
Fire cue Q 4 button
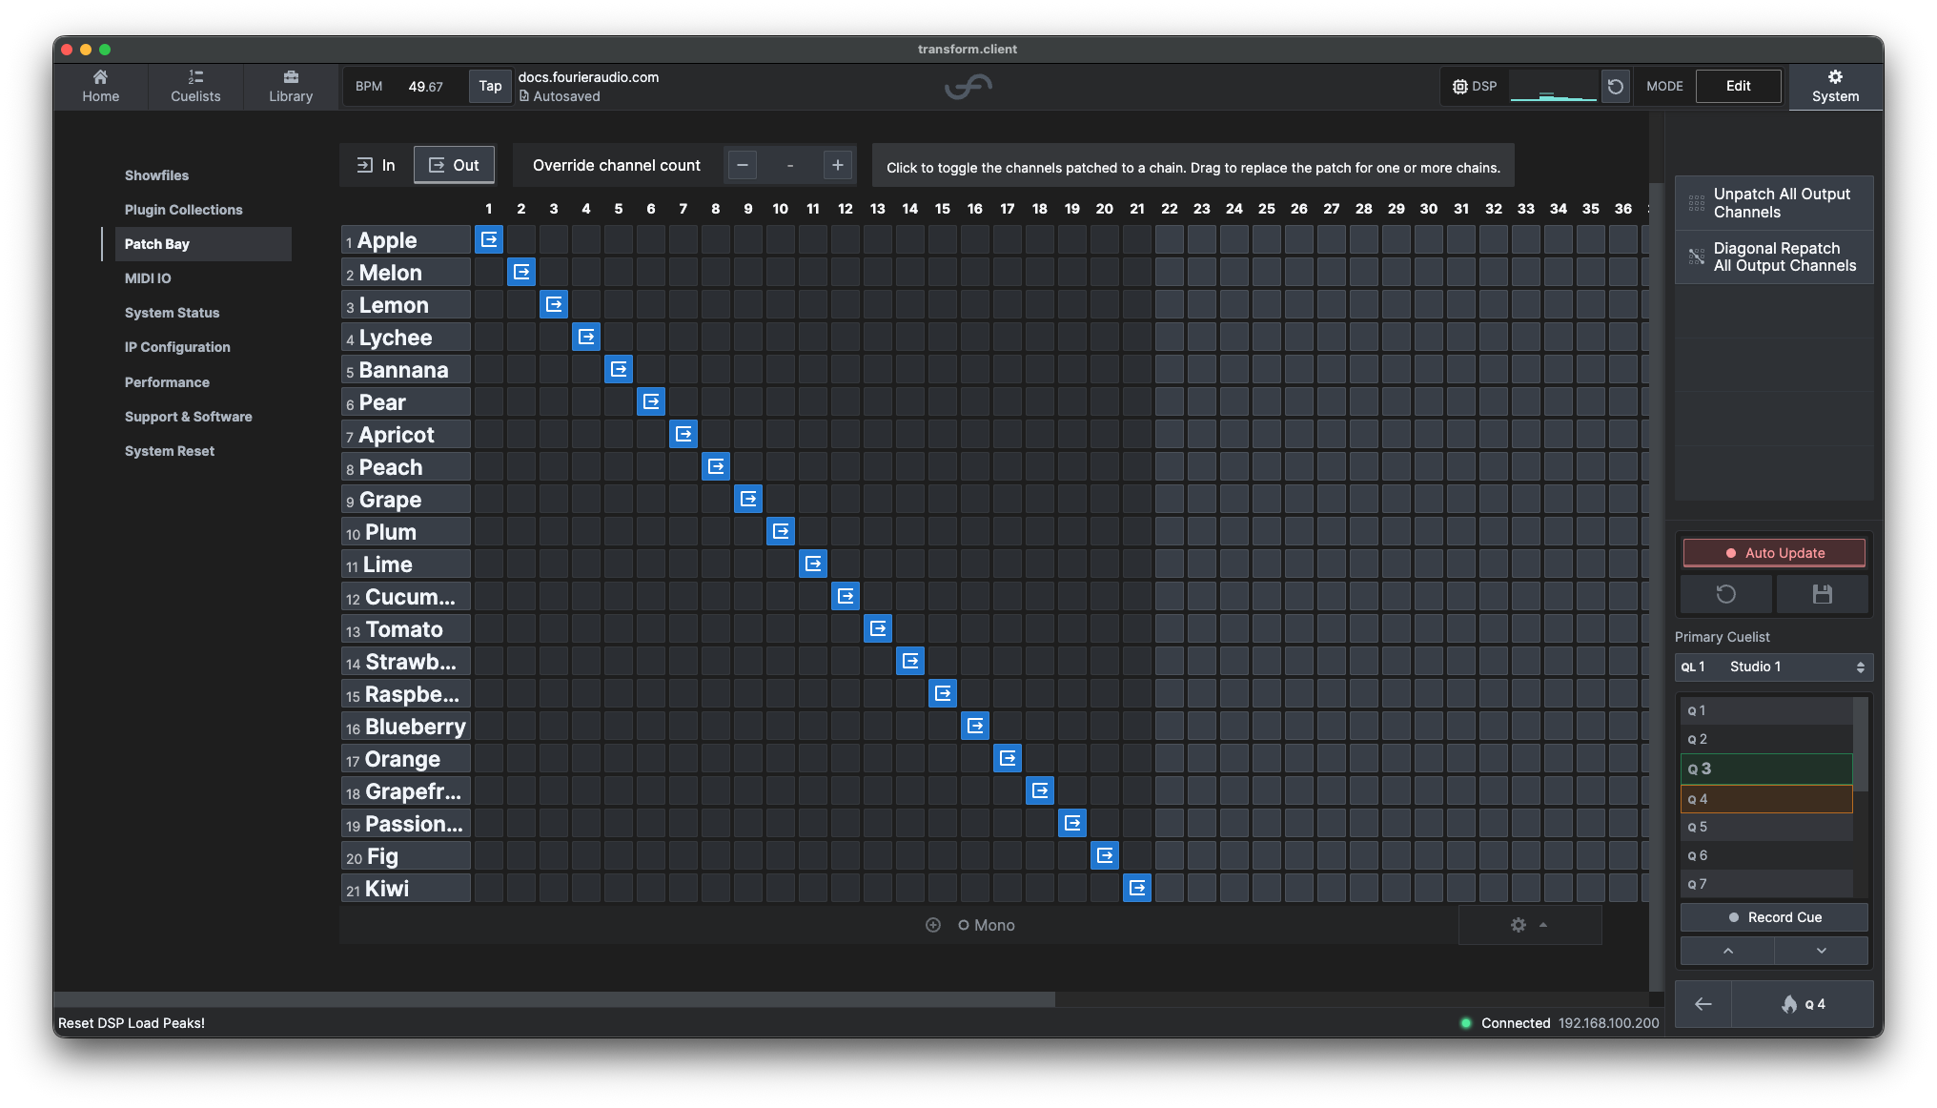pyautogui.click(x=1802, y=1004)
